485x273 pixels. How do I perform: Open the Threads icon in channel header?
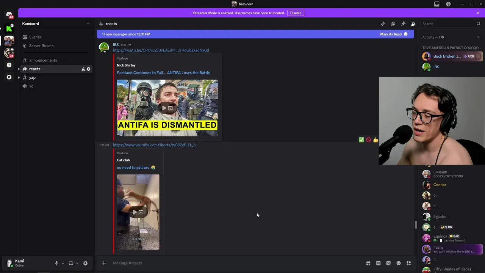click(x=383, y=24)
